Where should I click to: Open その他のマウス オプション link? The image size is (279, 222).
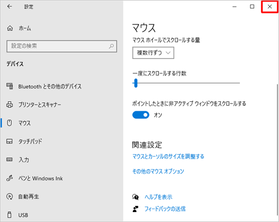tap(158, 171)
